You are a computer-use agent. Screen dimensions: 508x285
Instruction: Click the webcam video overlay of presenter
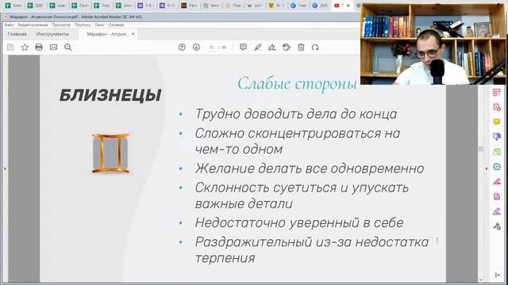tap(433, 44)
